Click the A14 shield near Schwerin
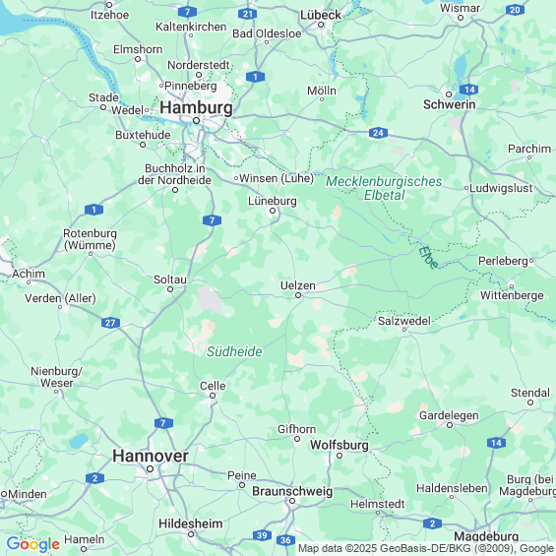 pos(468,90)
